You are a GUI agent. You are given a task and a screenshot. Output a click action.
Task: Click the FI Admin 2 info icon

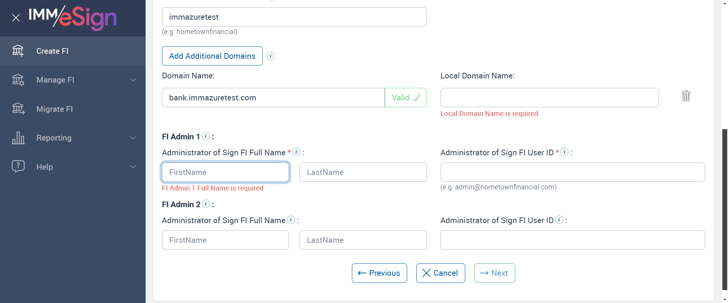[x=206, y=204]
